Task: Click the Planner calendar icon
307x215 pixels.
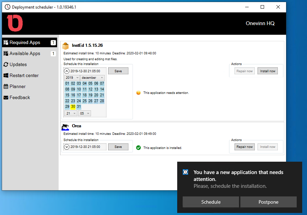Action: tap(6, 86)
